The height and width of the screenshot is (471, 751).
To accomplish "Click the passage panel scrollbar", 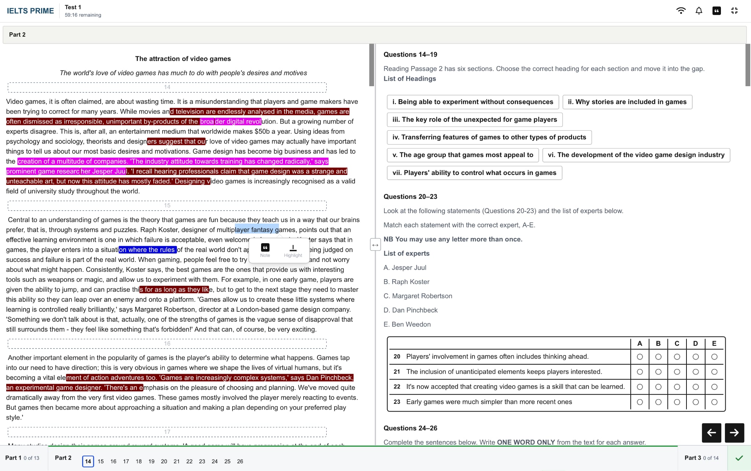I will 371,65.
